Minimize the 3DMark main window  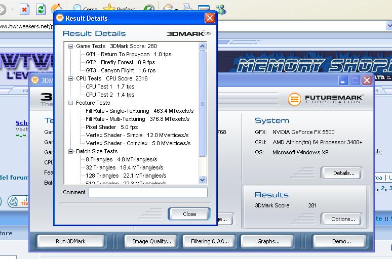343,80
